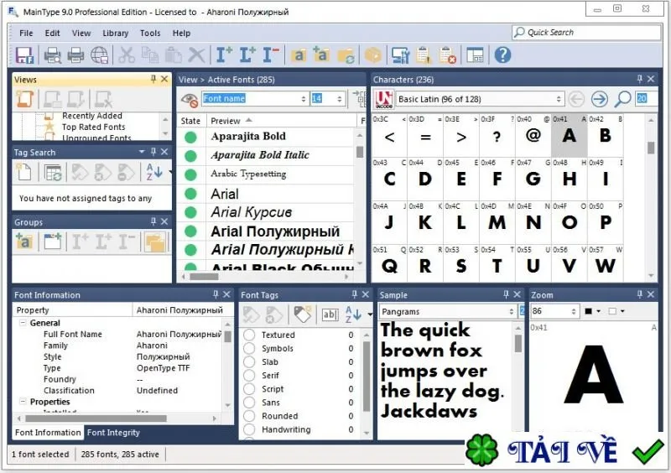Click the Save icon in the main toolbar
The width and height of the screenshot is (671, 473).
tap(24, 55)
